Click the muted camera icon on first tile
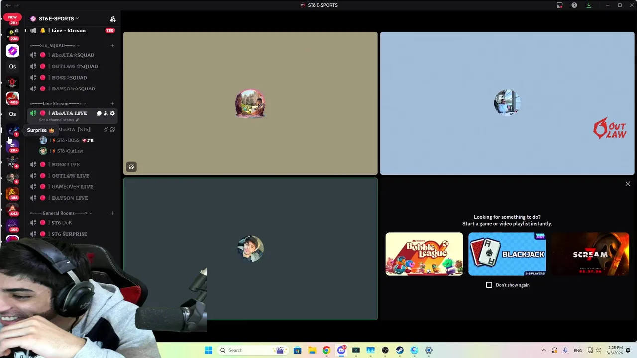The image size is (637, 358). pos(131,167)
